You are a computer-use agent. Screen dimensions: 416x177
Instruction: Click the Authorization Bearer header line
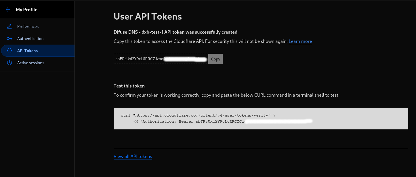(x=223, y=121)
